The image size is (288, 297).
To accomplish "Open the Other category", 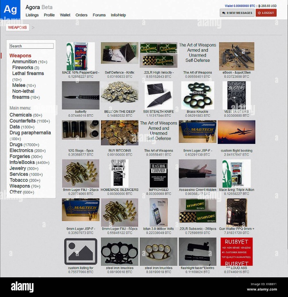I will pos(22,192).
